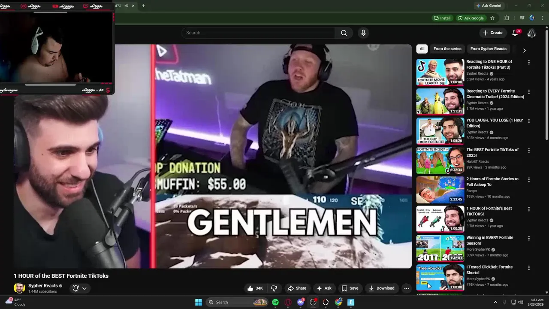The height and width of the screenshot is (309, 549).
Task: Open options for YOU LAUGH, YOU LOSE video
Action: 529,121
